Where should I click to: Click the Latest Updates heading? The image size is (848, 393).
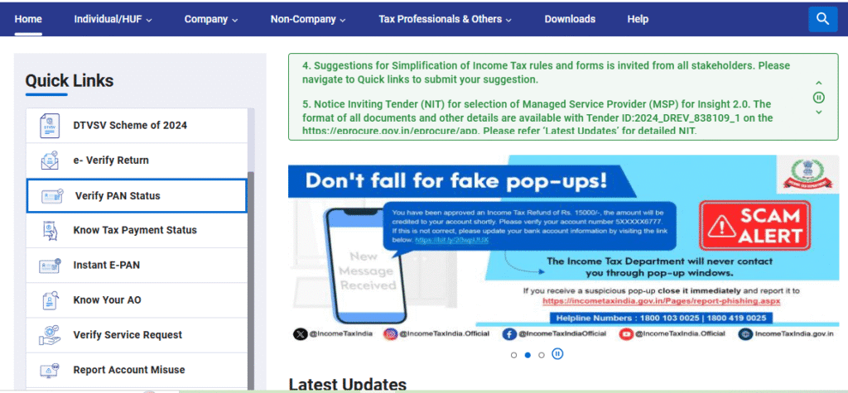[347, 385]
